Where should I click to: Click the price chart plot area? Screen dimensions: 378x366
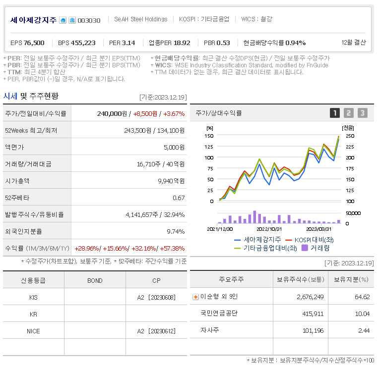[279, 168]
